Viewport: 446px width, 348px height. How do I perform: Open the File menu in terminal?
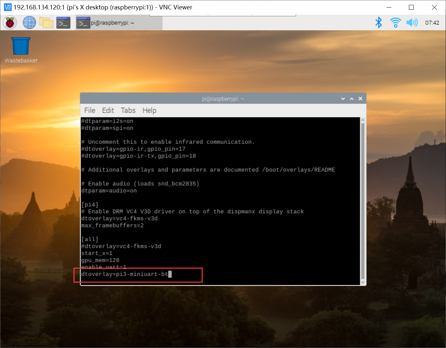pos(90,111)
